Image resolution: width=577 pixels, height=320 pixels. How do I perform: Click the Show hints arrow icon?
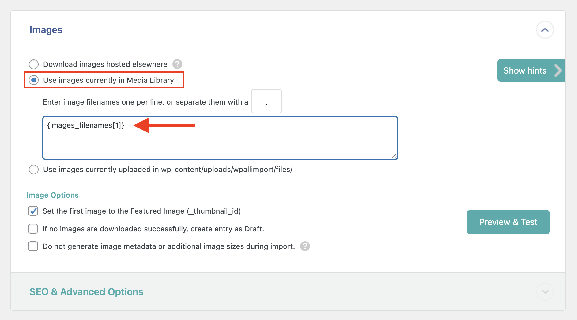558,70
